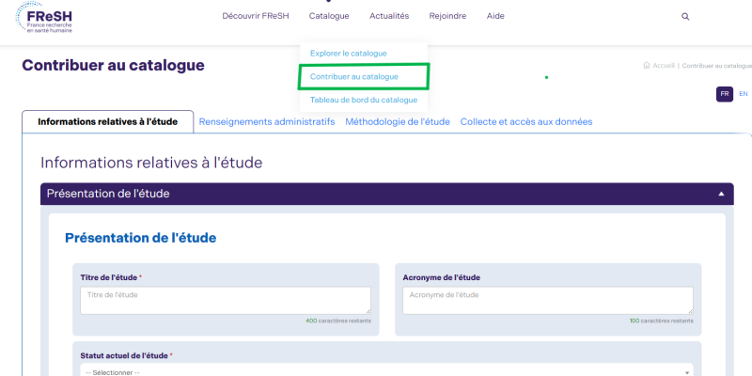The image size is (752, 376).
Task: Click Rejoindre in the navigation bar
Action: coord(447,16)
